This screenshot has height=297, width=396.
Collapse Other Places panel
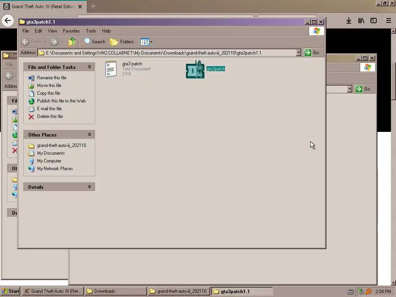pos(89,135)
